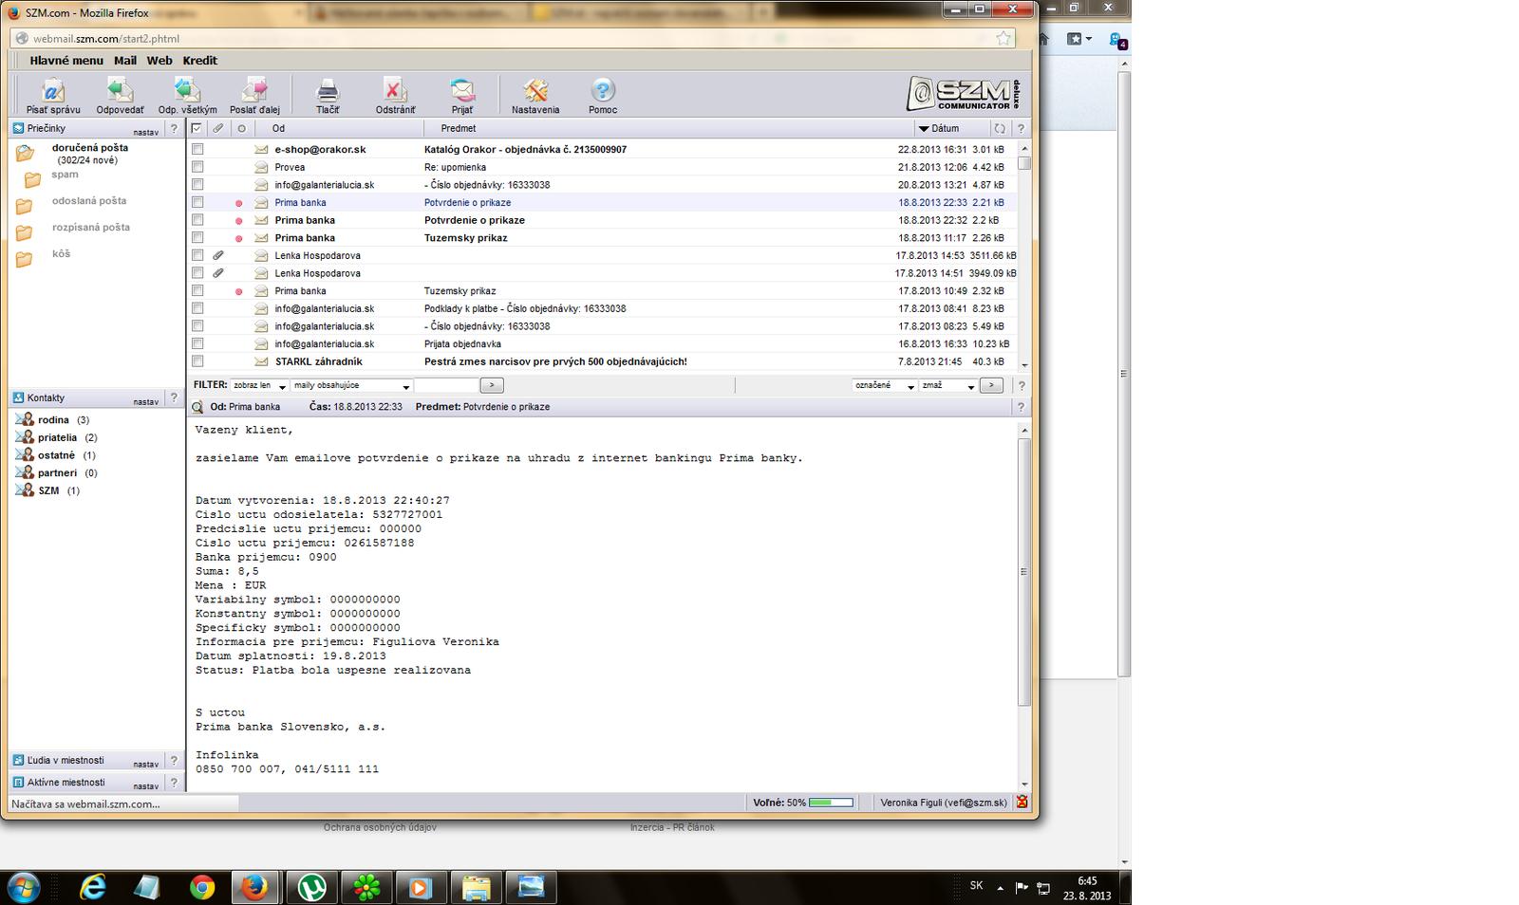Click the Odpovedať reply icon
Viewport: 1519px width, 905px height.
(x=120, y=91)
